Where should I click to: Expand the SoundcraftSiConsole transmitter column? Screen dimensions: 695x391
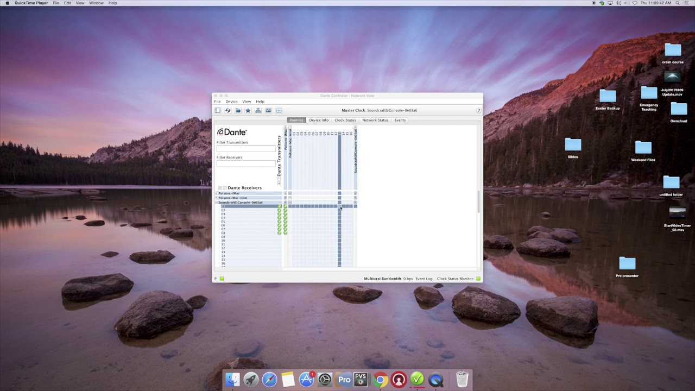(x=356, y=128)
